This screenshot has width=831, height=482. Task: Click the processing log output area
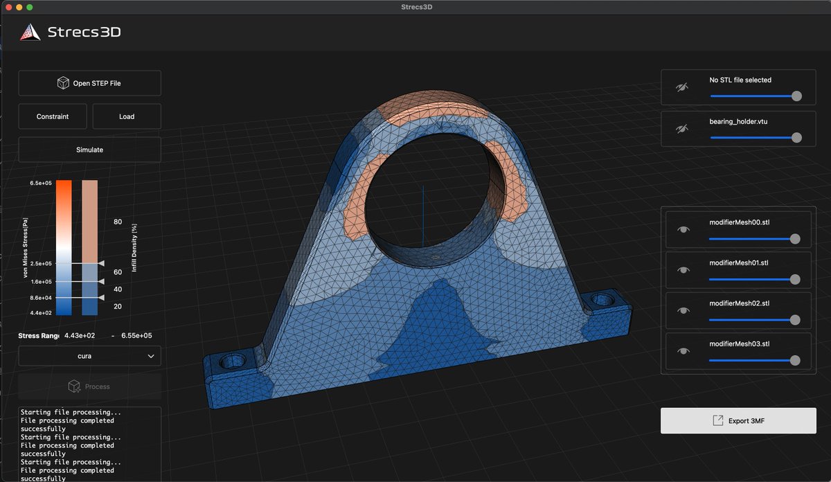pos(89,444)
